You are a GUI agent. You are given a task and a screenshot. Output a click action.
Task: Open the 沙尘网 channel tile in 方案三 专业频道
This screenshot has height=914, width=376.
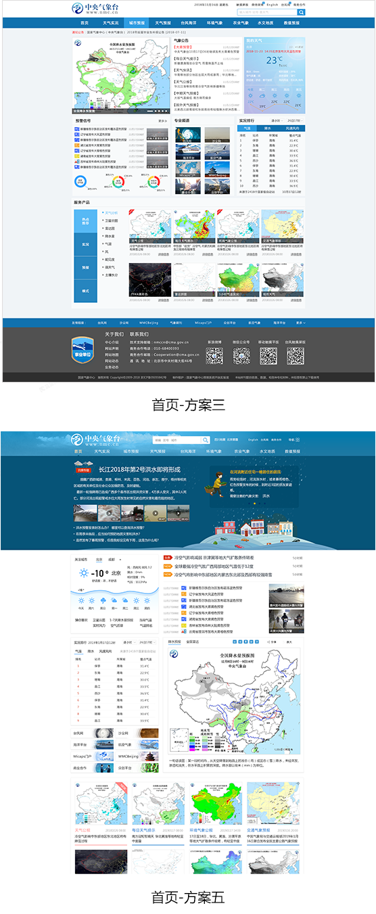217,135
